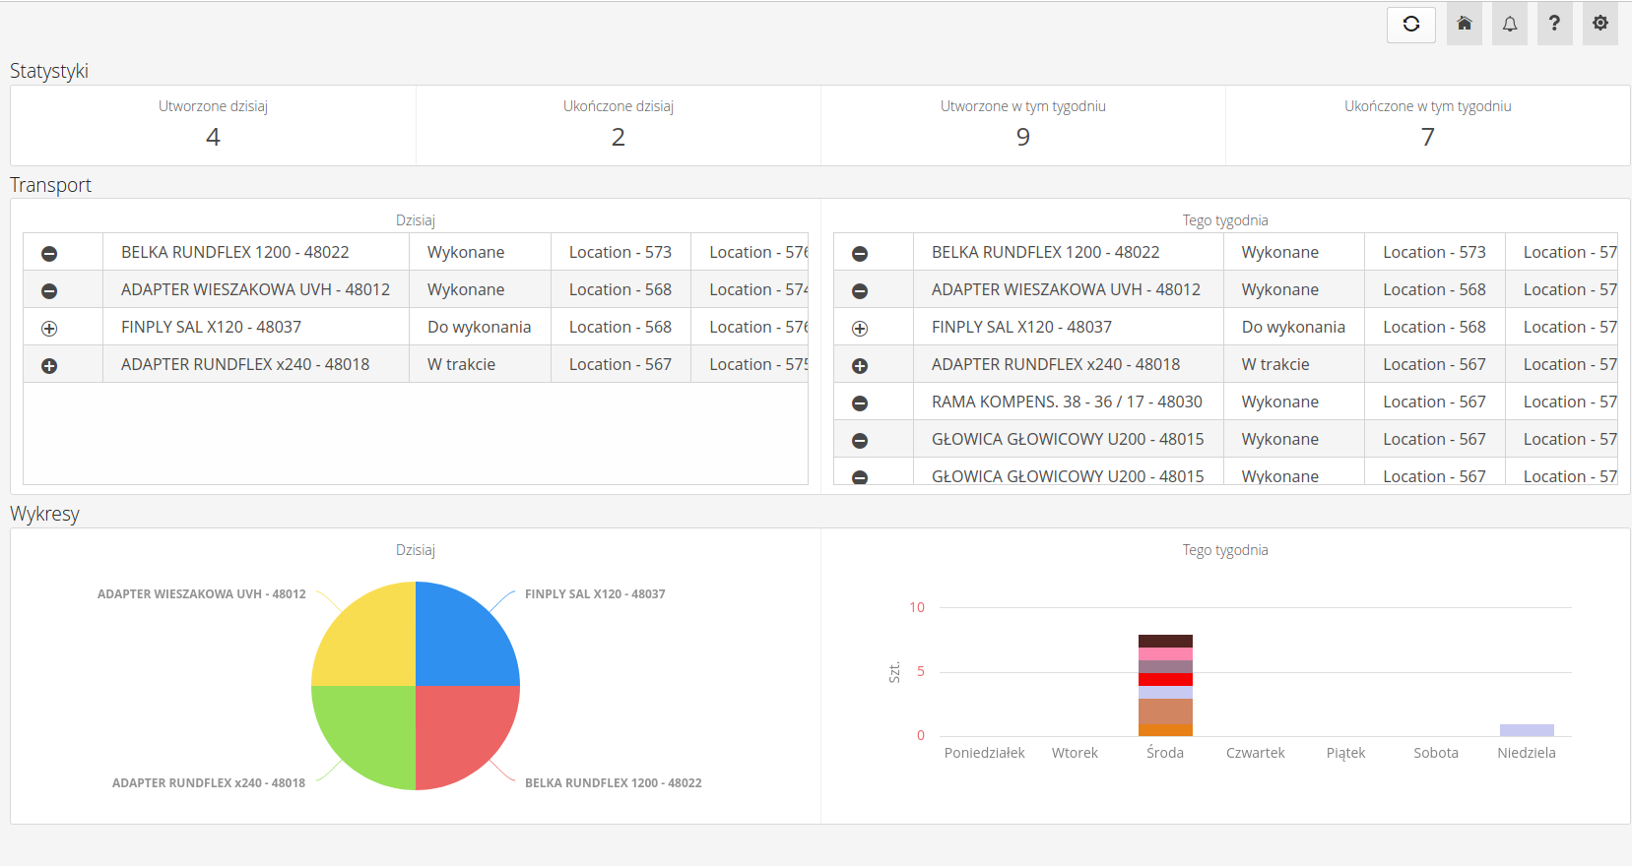Expand ADAPTER RUNDFLEX x240 row in Dzisiaj table

tap(49, 366)
